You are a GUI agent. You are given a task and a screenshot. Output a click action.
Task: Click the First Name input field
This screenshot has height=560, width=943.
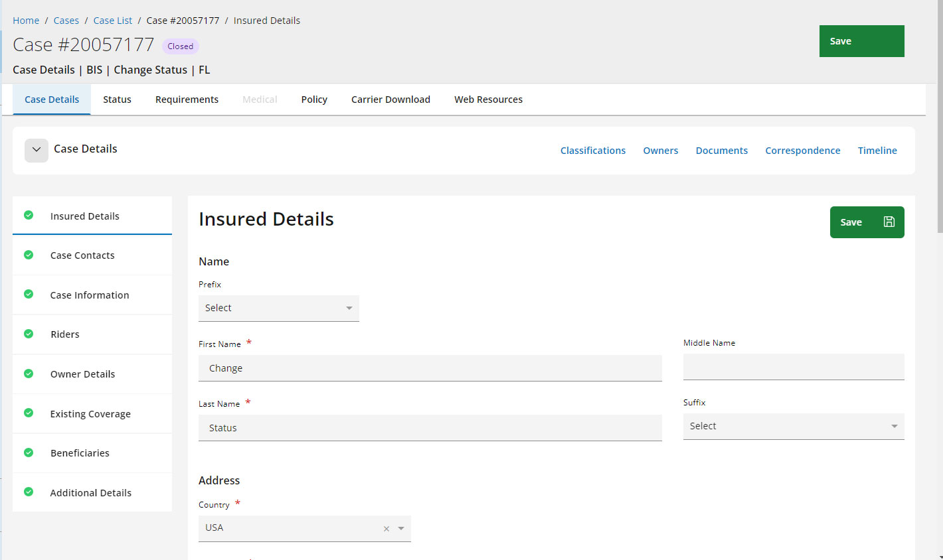[x=430, y=368]
